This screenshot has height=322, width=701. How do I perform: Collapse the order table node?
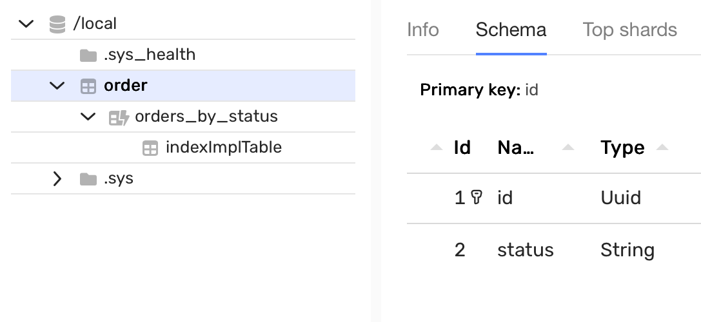(57, 86)
